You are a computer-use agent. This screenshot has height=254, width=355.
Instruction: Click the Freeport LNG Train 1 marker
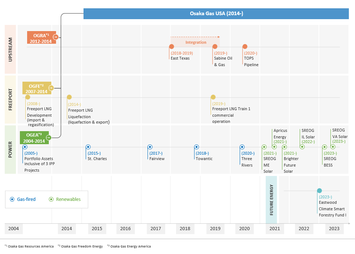(x=214, y=96)
